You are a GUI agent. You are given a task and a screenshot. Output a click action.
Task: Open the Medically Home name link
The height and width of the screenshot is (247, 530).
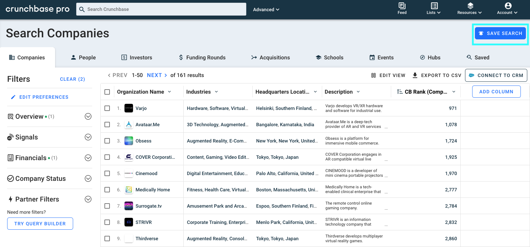153,190
